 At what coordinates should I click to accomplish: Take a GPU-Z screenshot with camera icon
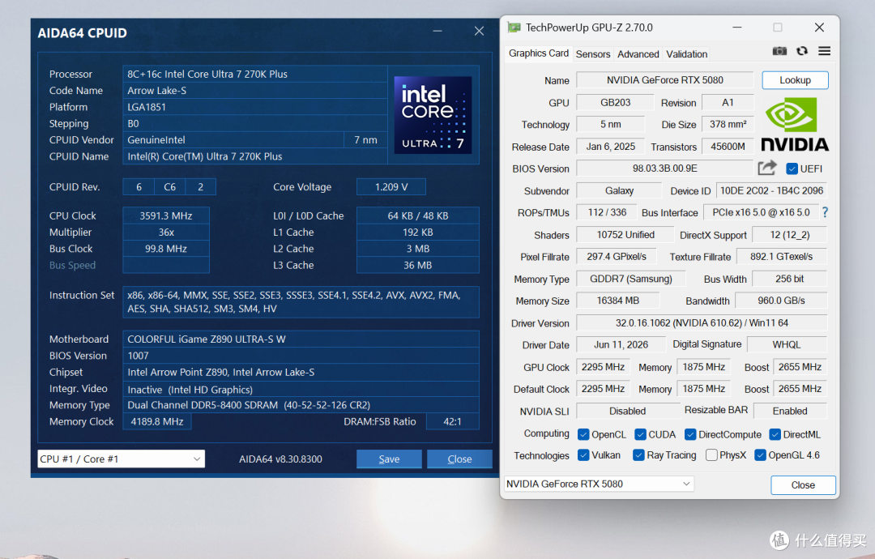coord(779,51)
